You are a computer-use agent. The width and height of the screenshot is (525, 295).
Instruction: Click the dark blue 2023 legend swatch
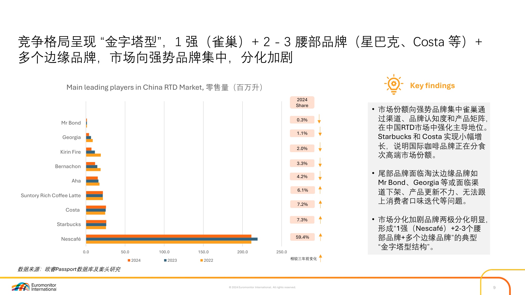tap(165, 260)
